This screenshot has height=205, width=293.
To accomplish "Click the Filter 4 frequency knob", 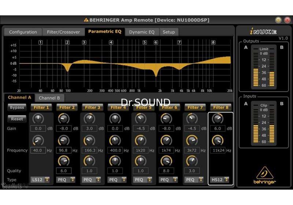I will point(115,141).
